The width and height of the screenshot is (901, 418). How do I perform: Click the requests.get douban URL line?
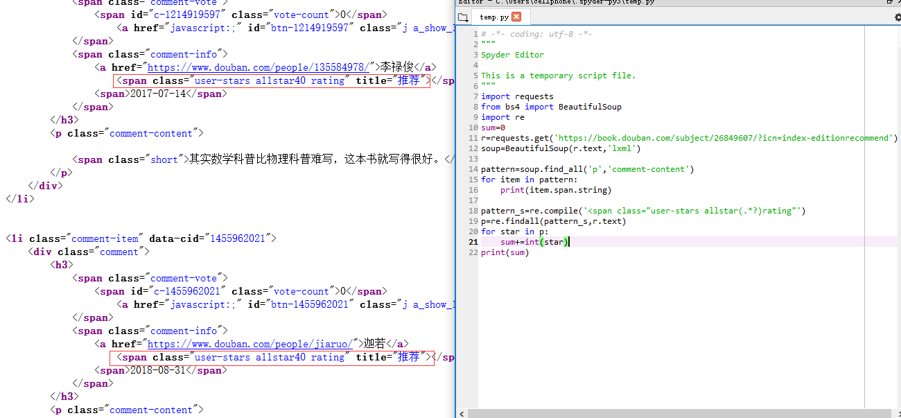coord(689,138)
